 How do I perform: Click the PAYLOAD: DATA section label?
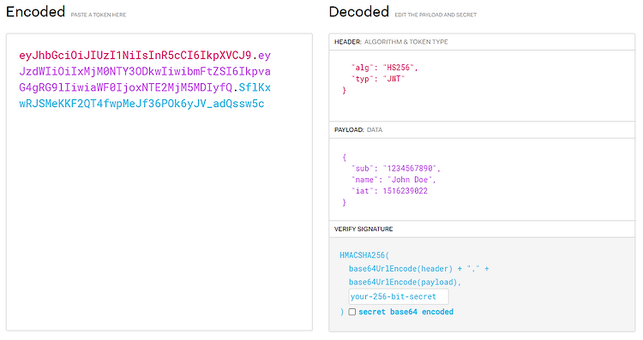click(x=358, y=130)
